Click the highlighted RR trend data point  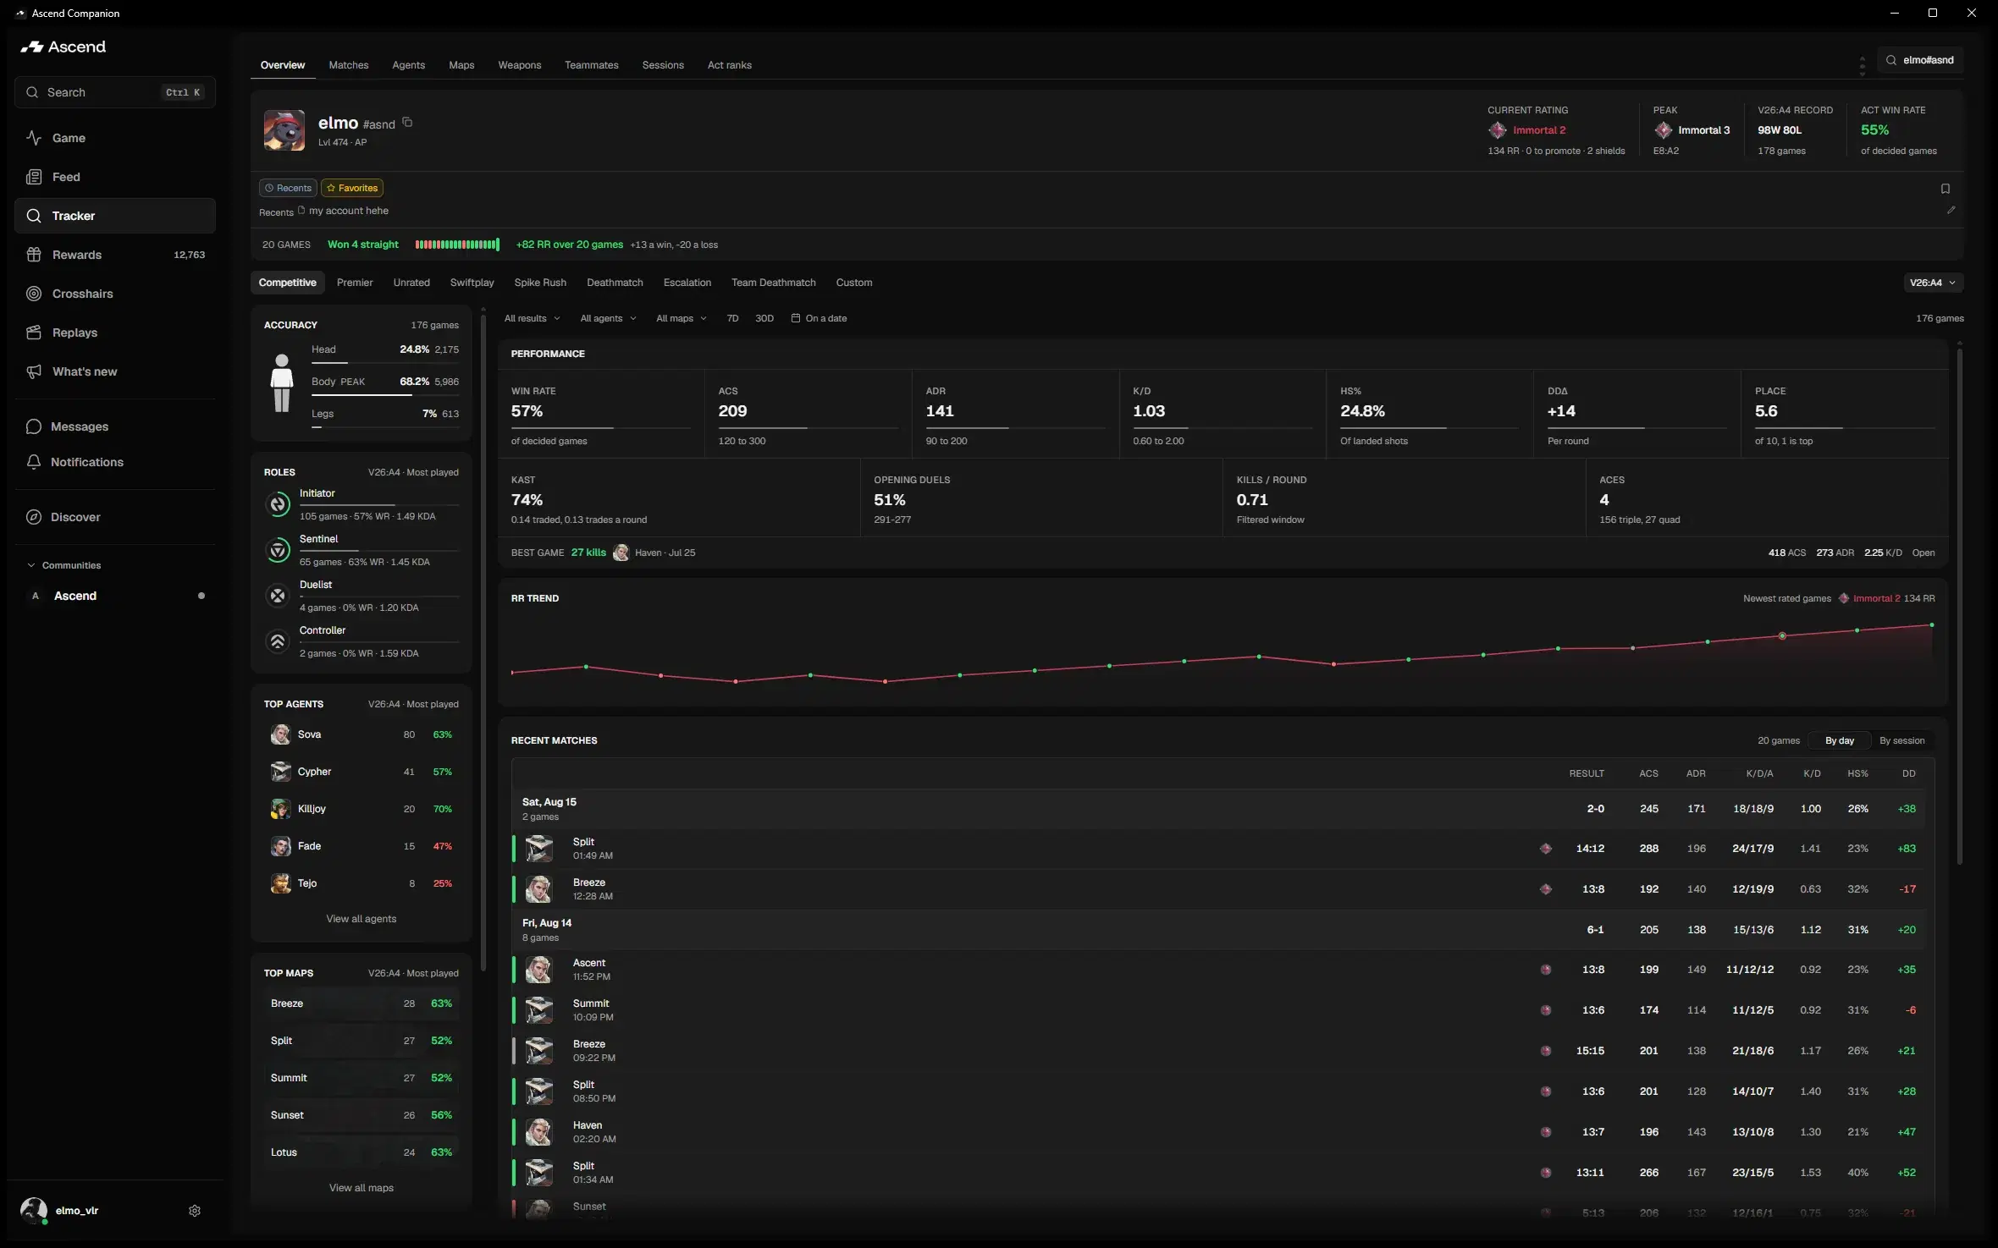pyautogui.click(x=1782, y=635)
